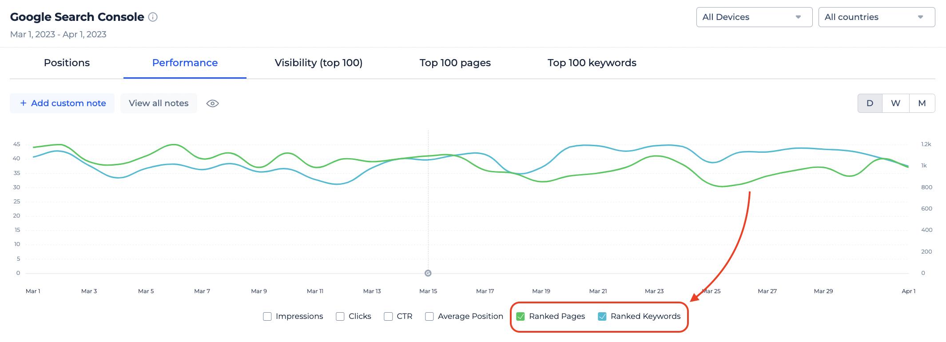Click the date range Mar 1, 2023 - Apr 1, 2023
946x342 pixels.
coord(58,34)
